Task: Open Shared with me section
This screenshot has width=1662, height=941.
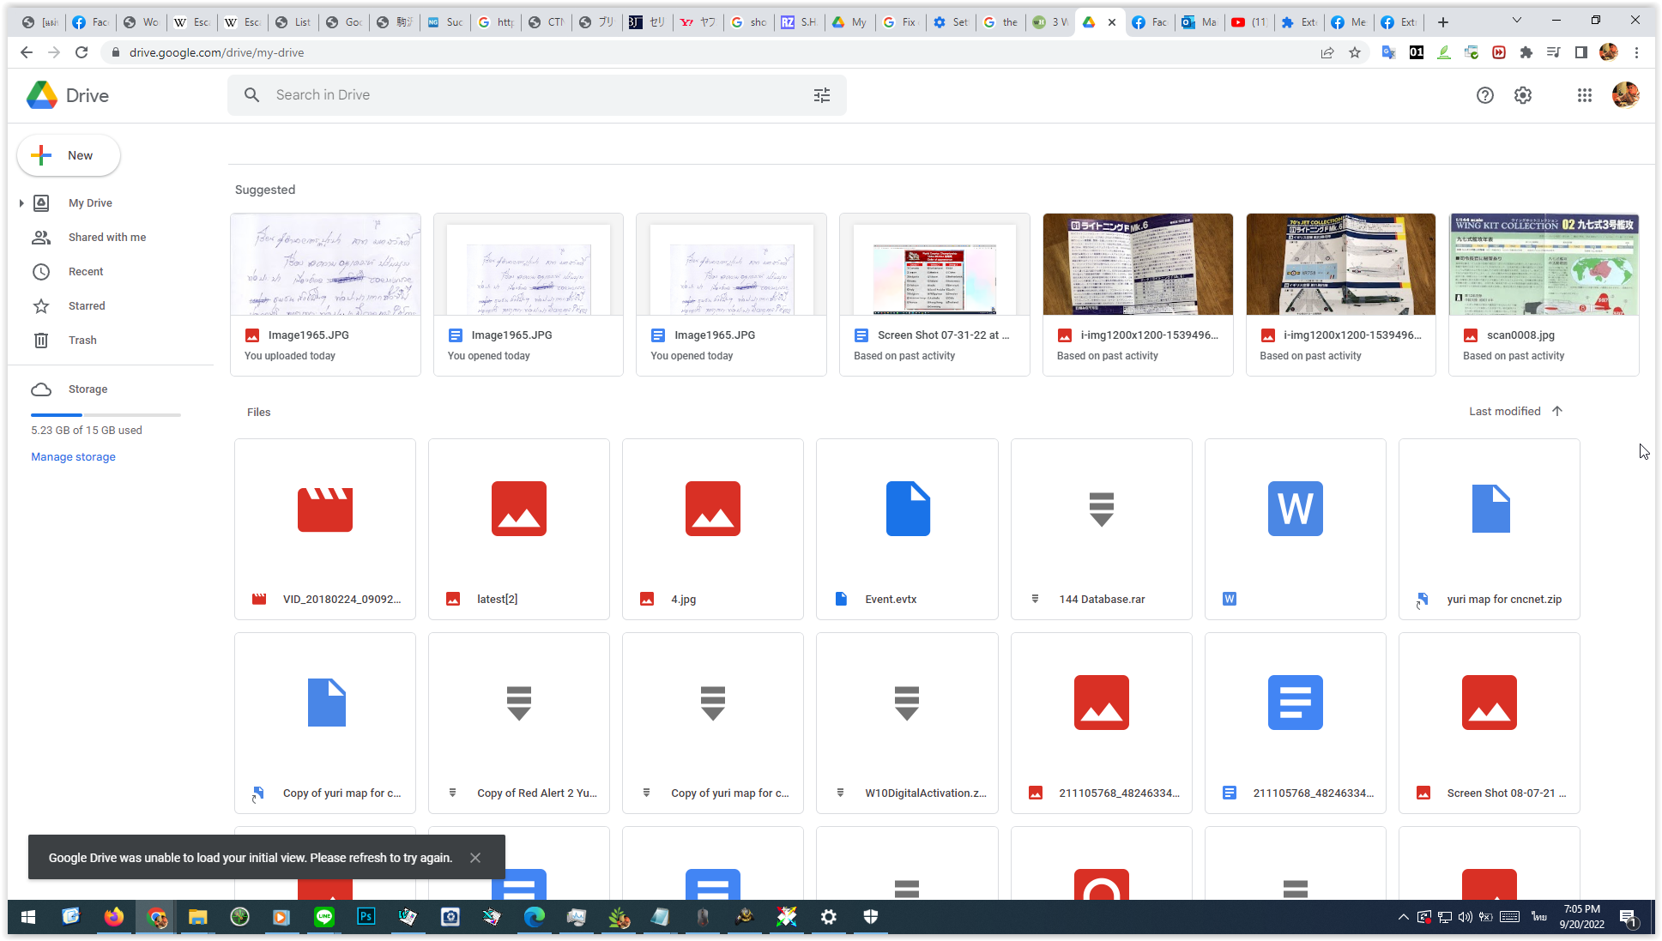Action: coord(106,237)
